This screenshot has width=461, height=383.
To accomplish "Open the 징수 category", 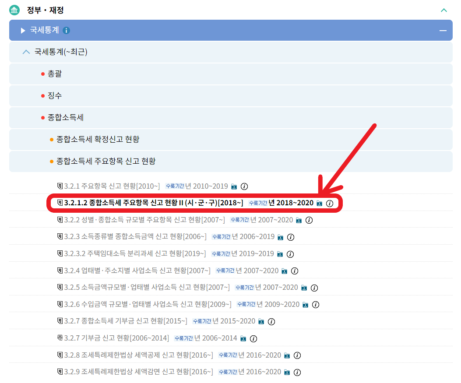I will click(55, 95).
